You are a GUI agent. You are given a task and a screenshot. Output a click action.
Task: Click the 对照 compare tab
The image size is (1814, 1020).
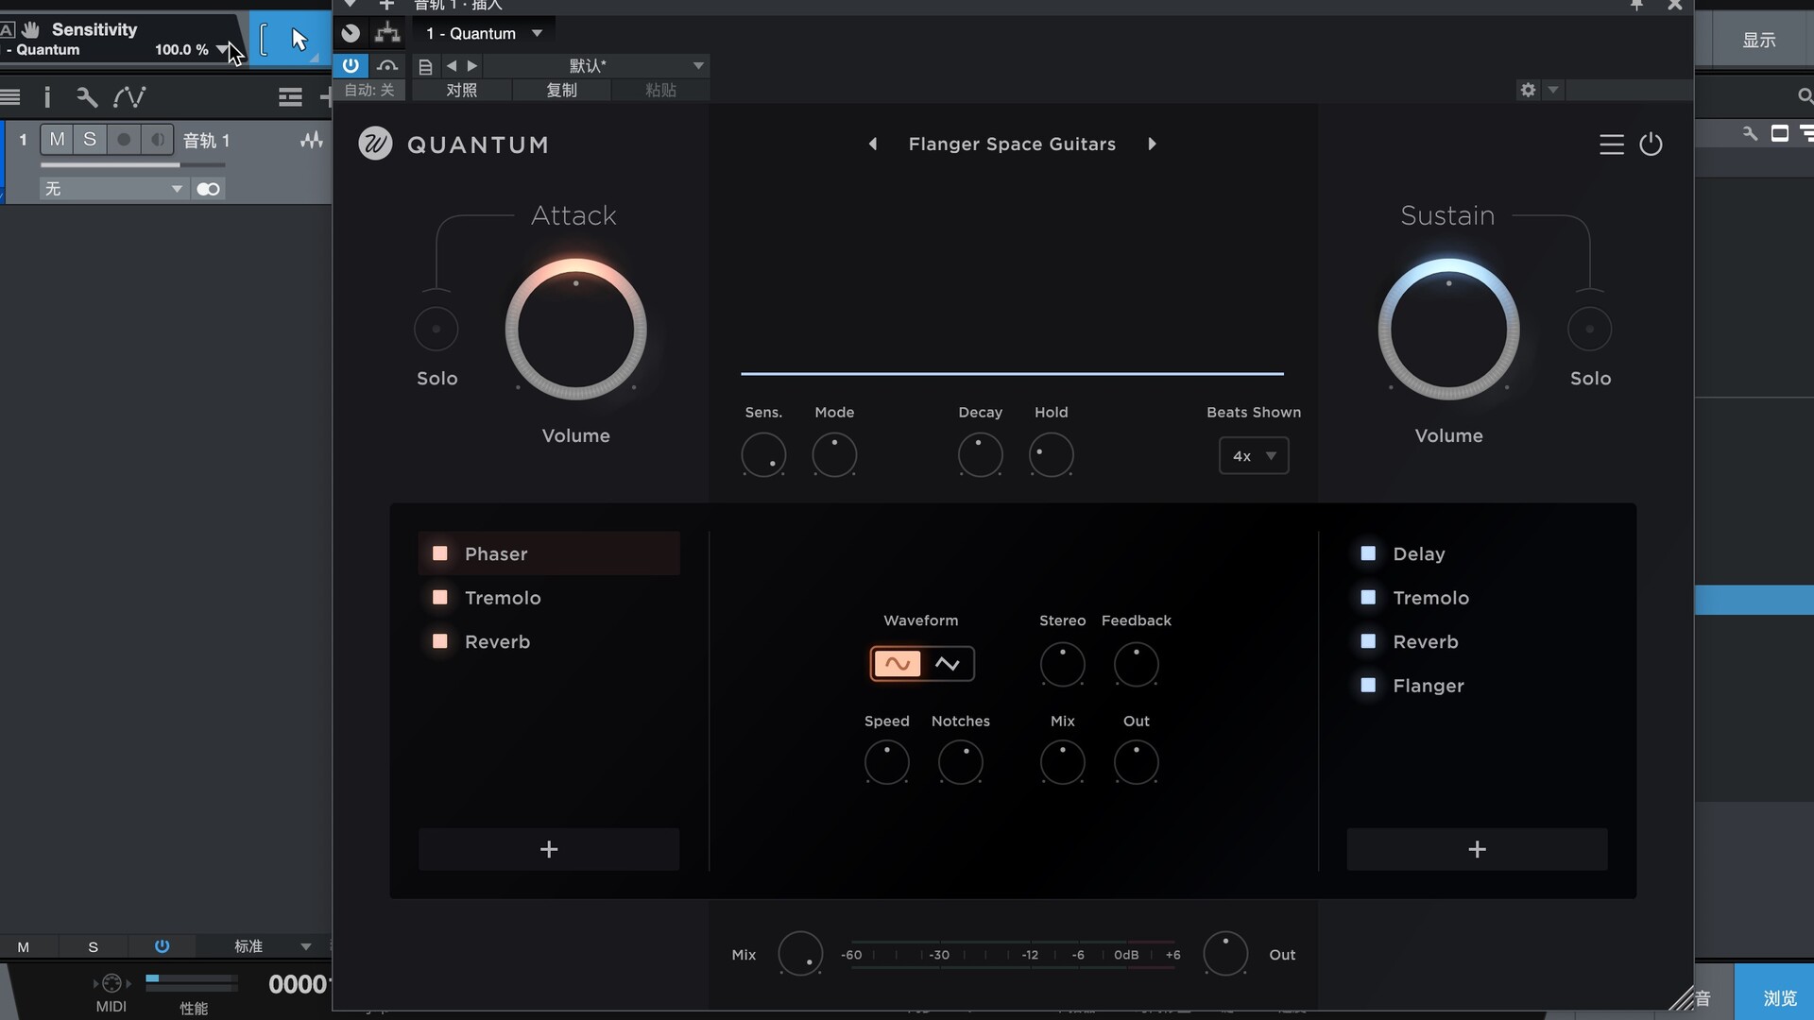tap(462, 90)
